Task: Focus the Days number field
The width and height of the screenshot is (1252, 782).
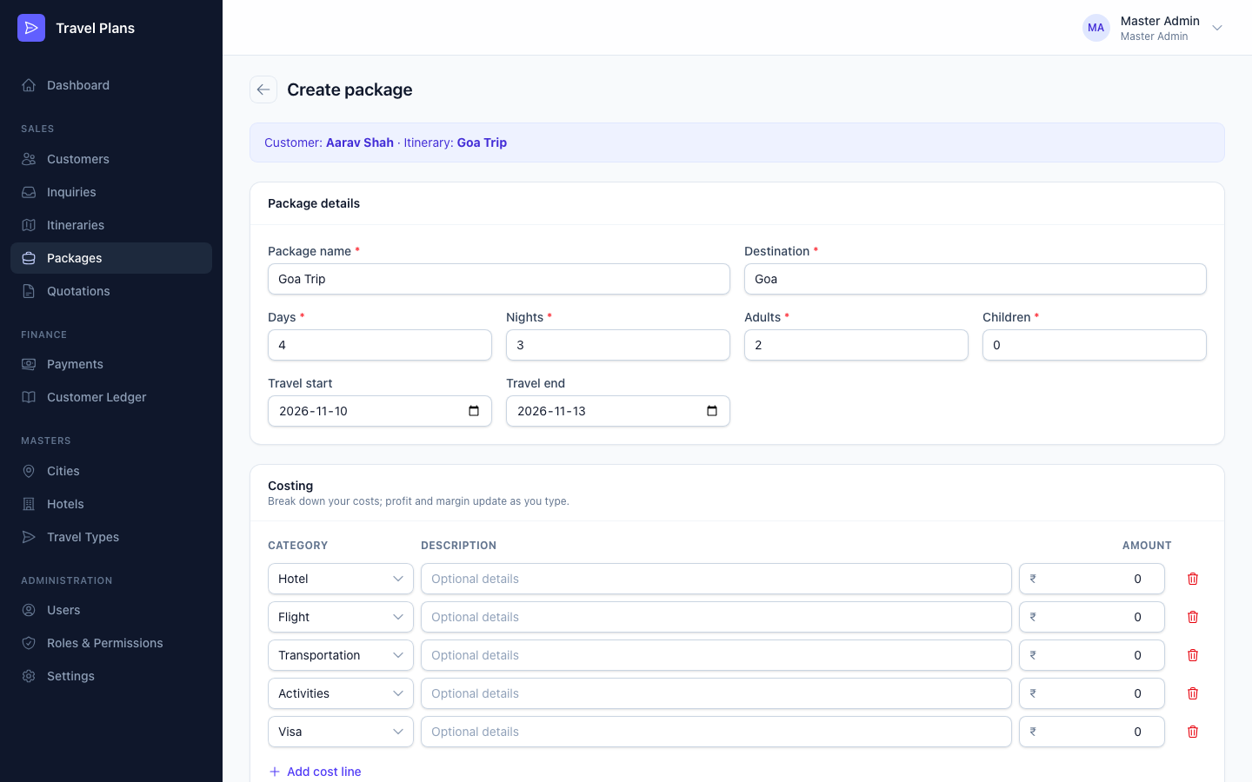Action: [x=380, y=345]
